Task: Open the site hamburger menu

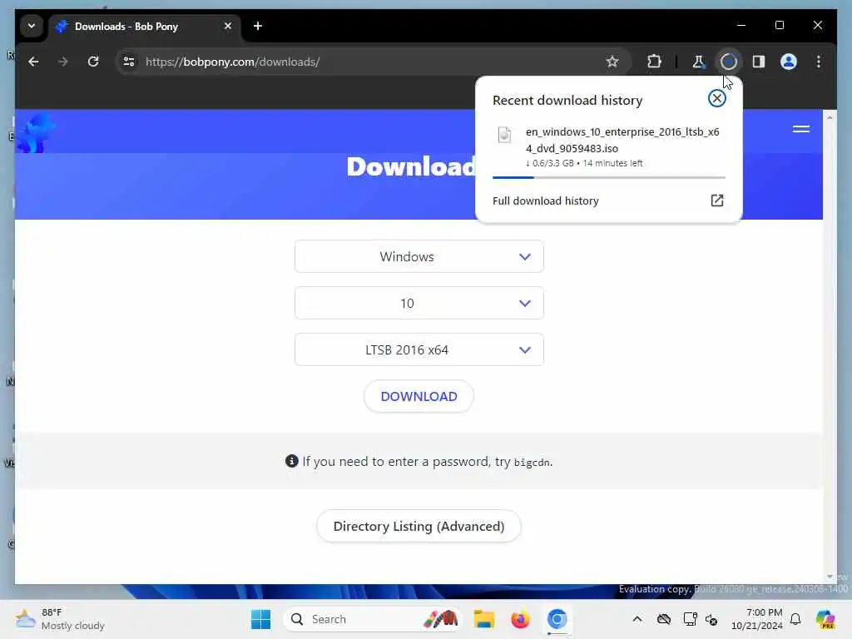Action: (801, 129)
